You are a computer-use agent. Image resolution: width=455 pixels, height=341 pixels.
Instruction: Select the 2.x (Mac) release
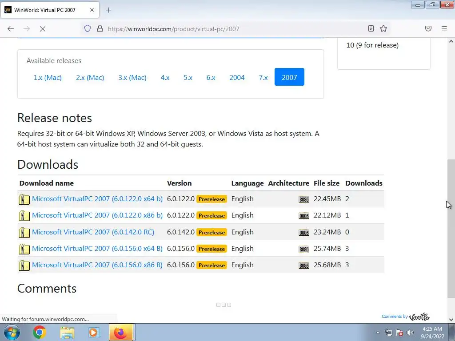click(90, 77)
